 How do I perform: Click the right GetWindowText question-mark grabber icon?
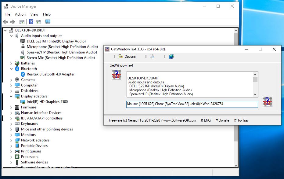click(267, 102)
